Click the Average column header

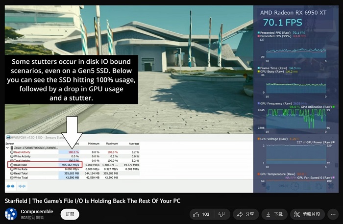(134, 144)
